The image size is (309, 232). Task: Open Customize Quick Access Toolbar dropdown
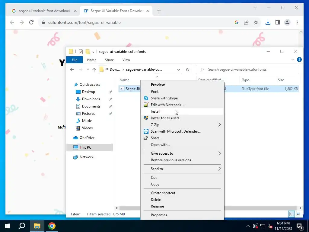pos(93,52)
